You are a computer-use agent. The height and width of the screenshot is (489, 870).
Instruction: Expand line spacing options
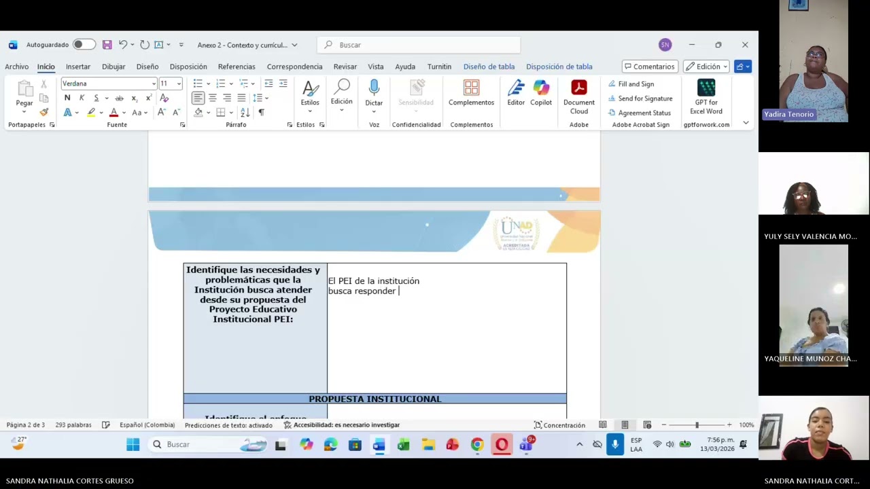(x=266, y=98)
